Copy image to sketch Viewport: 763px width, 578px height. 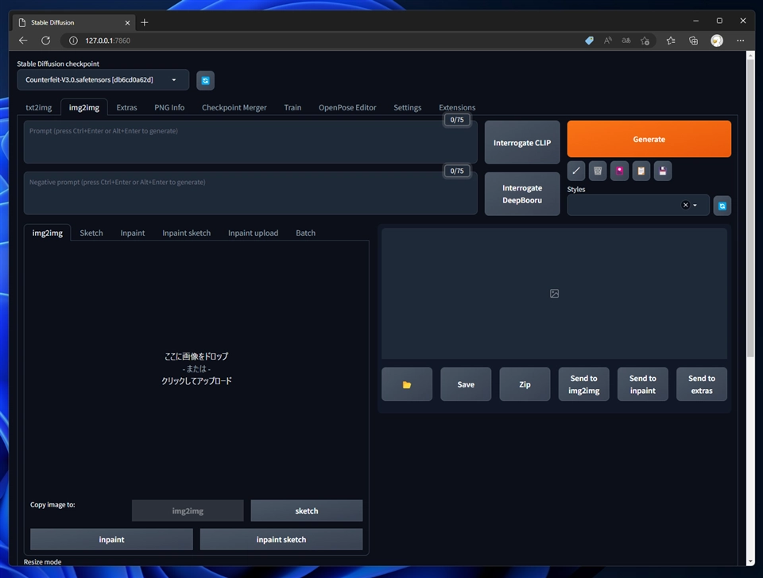pos(307,511)
